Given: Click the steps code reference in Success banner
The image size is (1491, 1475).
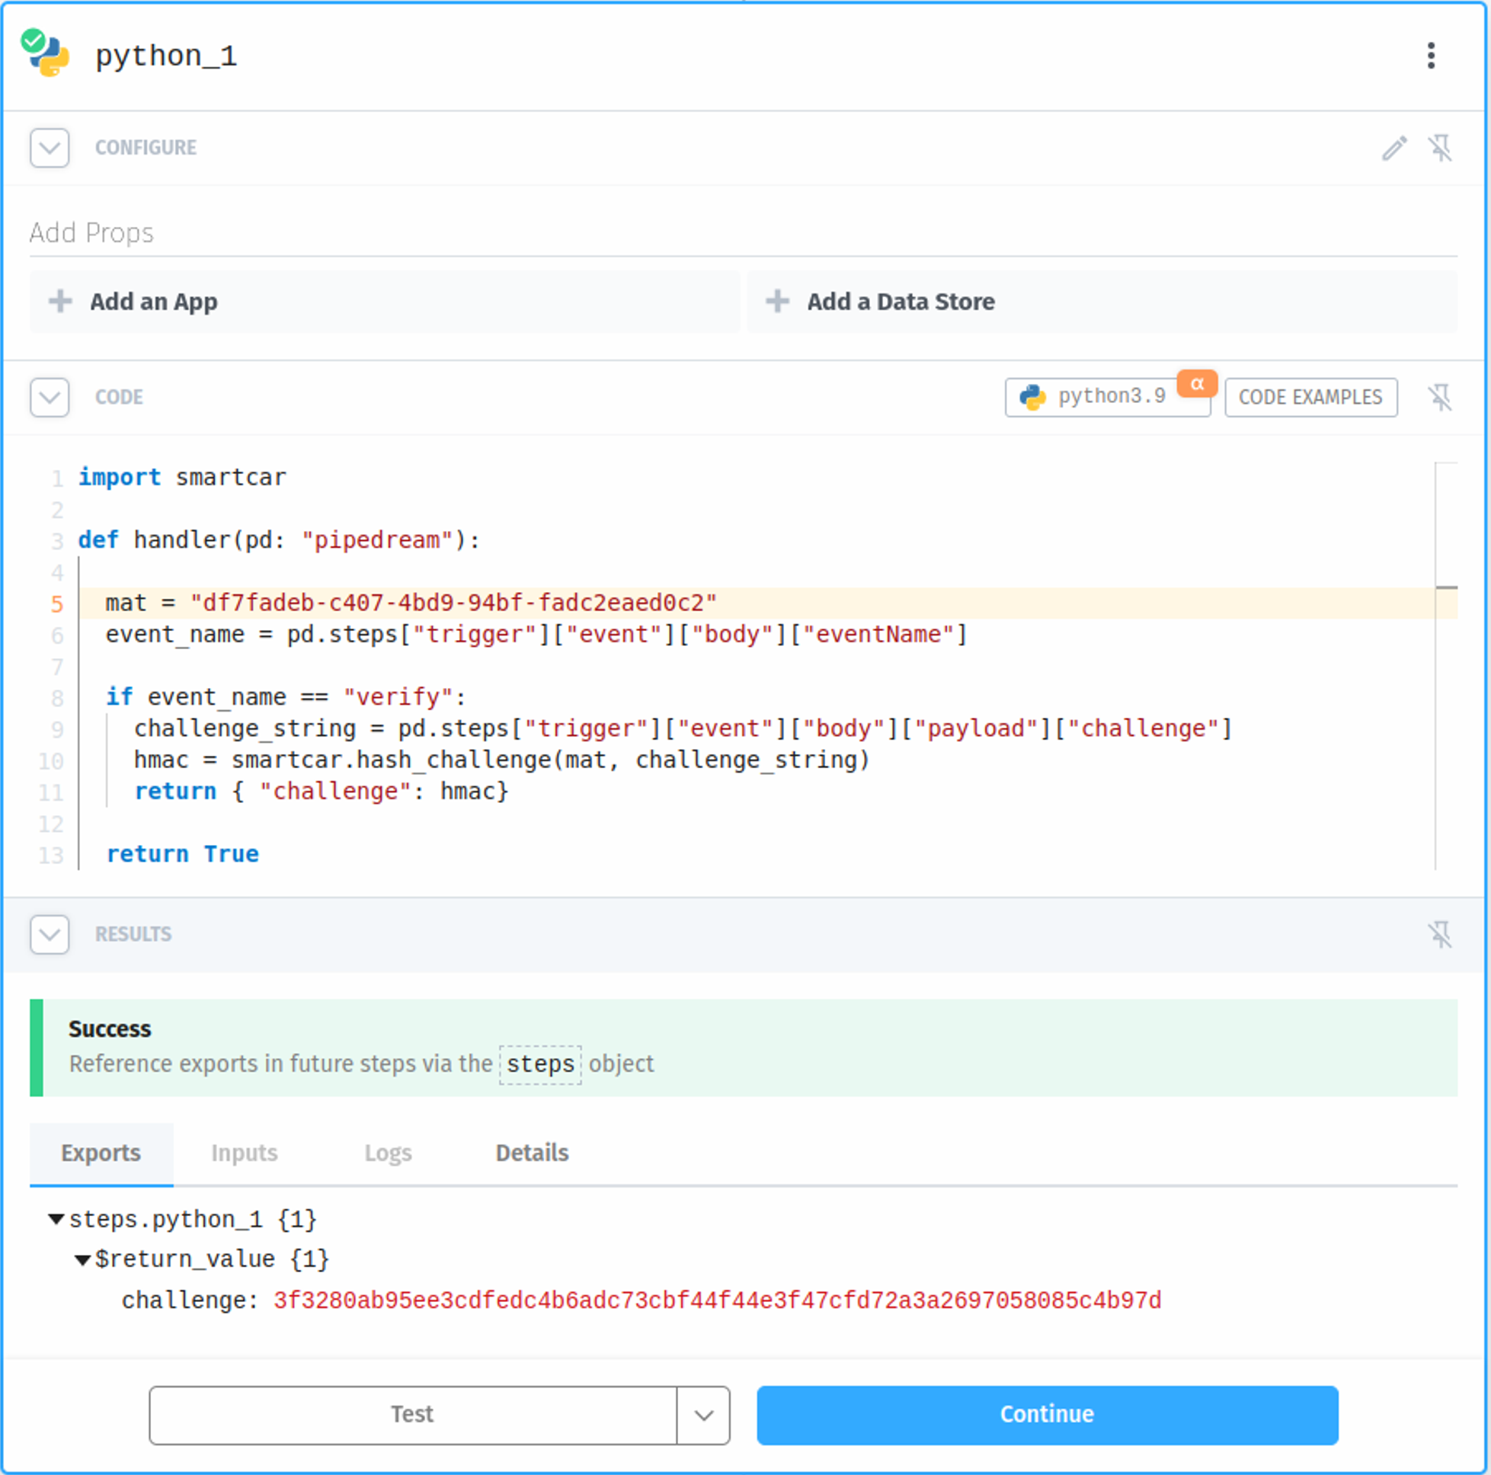Looking at the screenshot, I should [x=540, y=1064].
